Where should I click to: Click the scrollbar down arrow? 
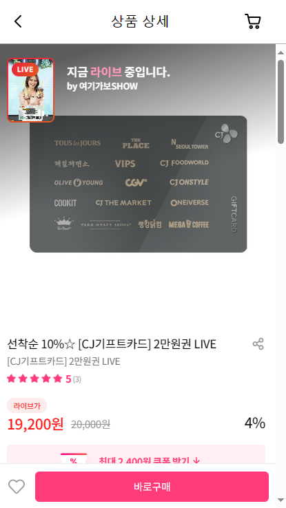(x=280, y=500)
